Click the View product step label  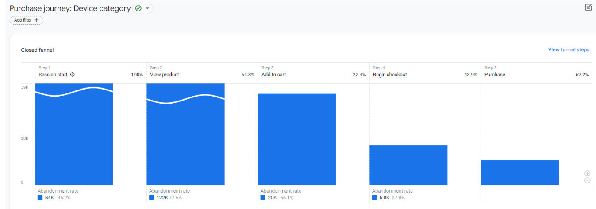(x=165, y=75)
